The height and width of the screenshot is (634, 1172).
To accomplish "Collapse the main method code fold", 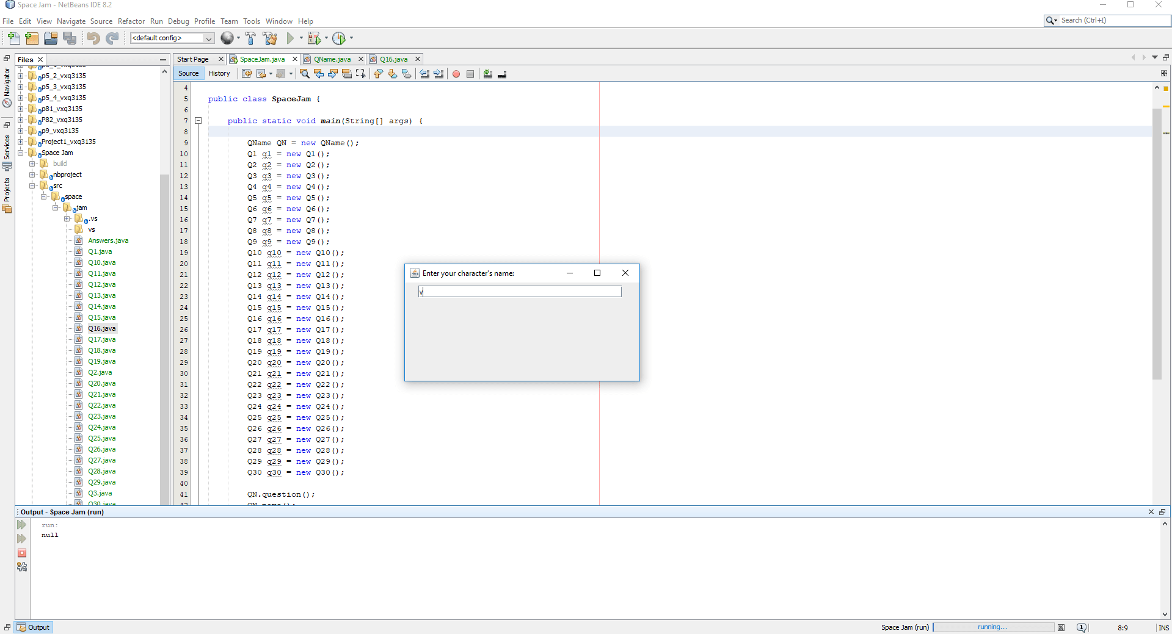I will pyautogui.click(x=198, y=121).
